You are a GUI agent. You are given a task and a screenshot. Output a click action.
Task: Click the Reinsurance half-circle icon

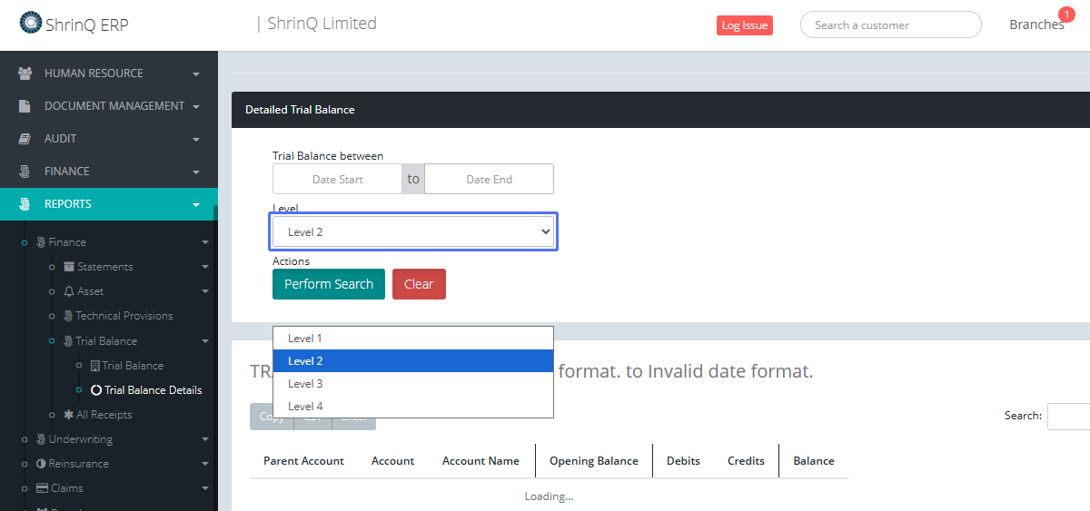tap(41, 464)
